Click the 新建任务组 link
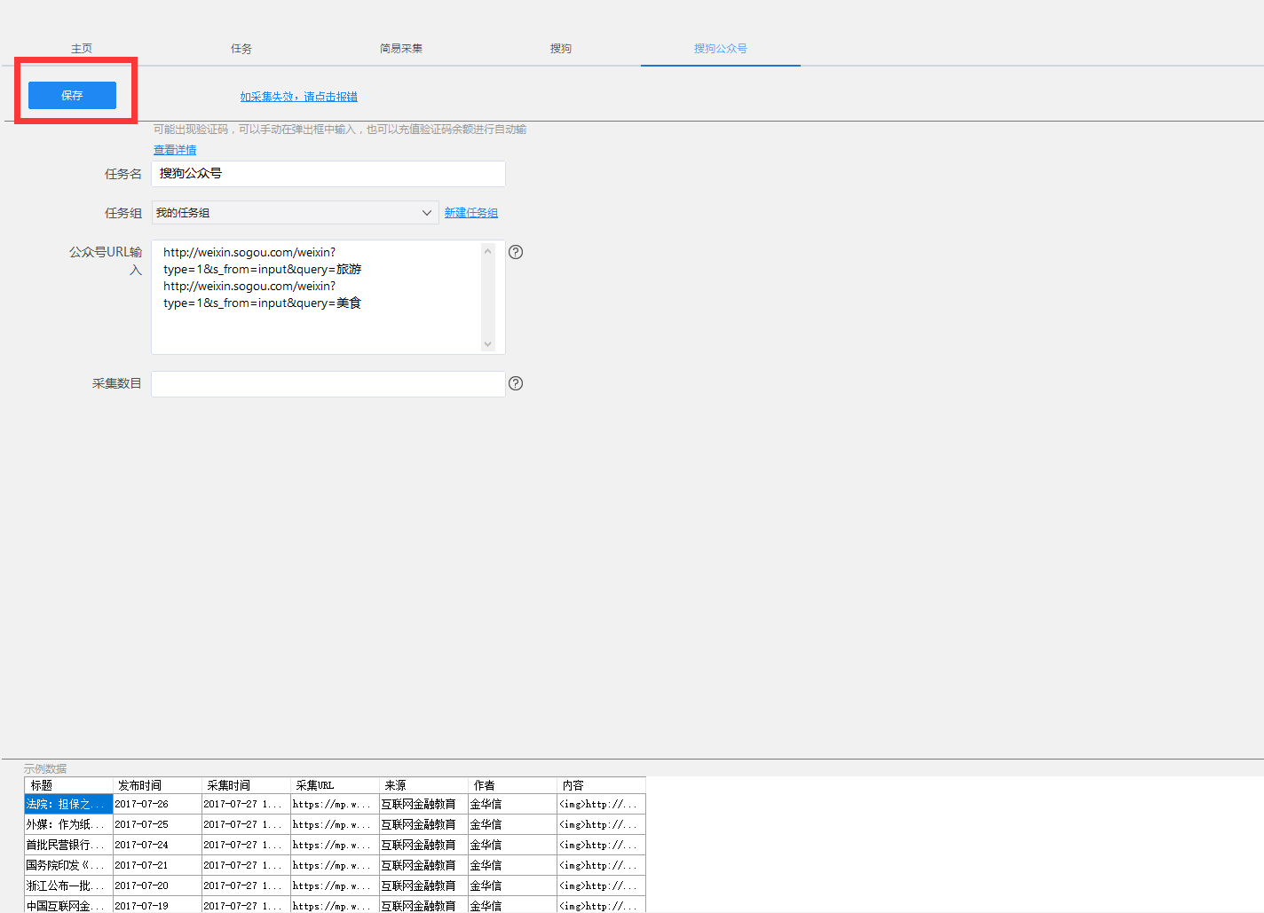This screenshot has width=1264, height=913. tap(471, 213)
